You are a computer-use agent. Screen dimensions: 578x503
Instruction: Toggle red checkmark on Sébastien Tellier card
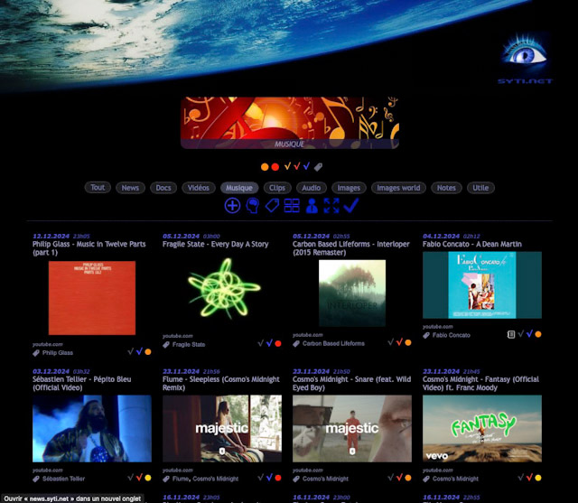(x=139, y=478)
